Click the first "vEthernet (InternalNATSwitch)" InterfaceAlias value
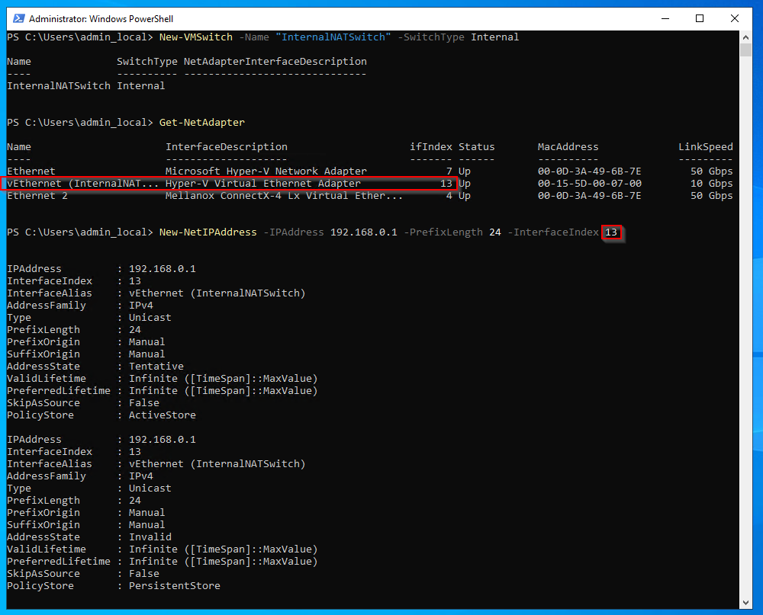The height and width of the screenshot is (615, 763). 217,293
